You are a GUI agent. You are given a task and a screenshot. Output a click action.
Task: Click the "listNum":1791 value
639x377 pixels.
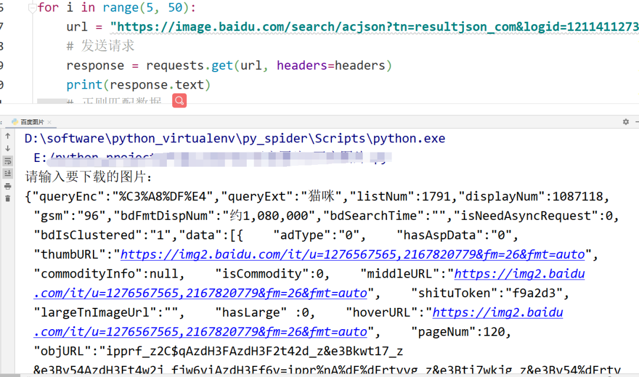coord(400,196)
